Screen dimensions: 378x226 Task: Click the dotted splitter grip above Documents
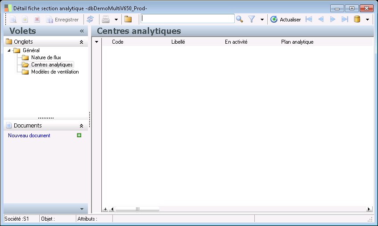tap(46, 118)
